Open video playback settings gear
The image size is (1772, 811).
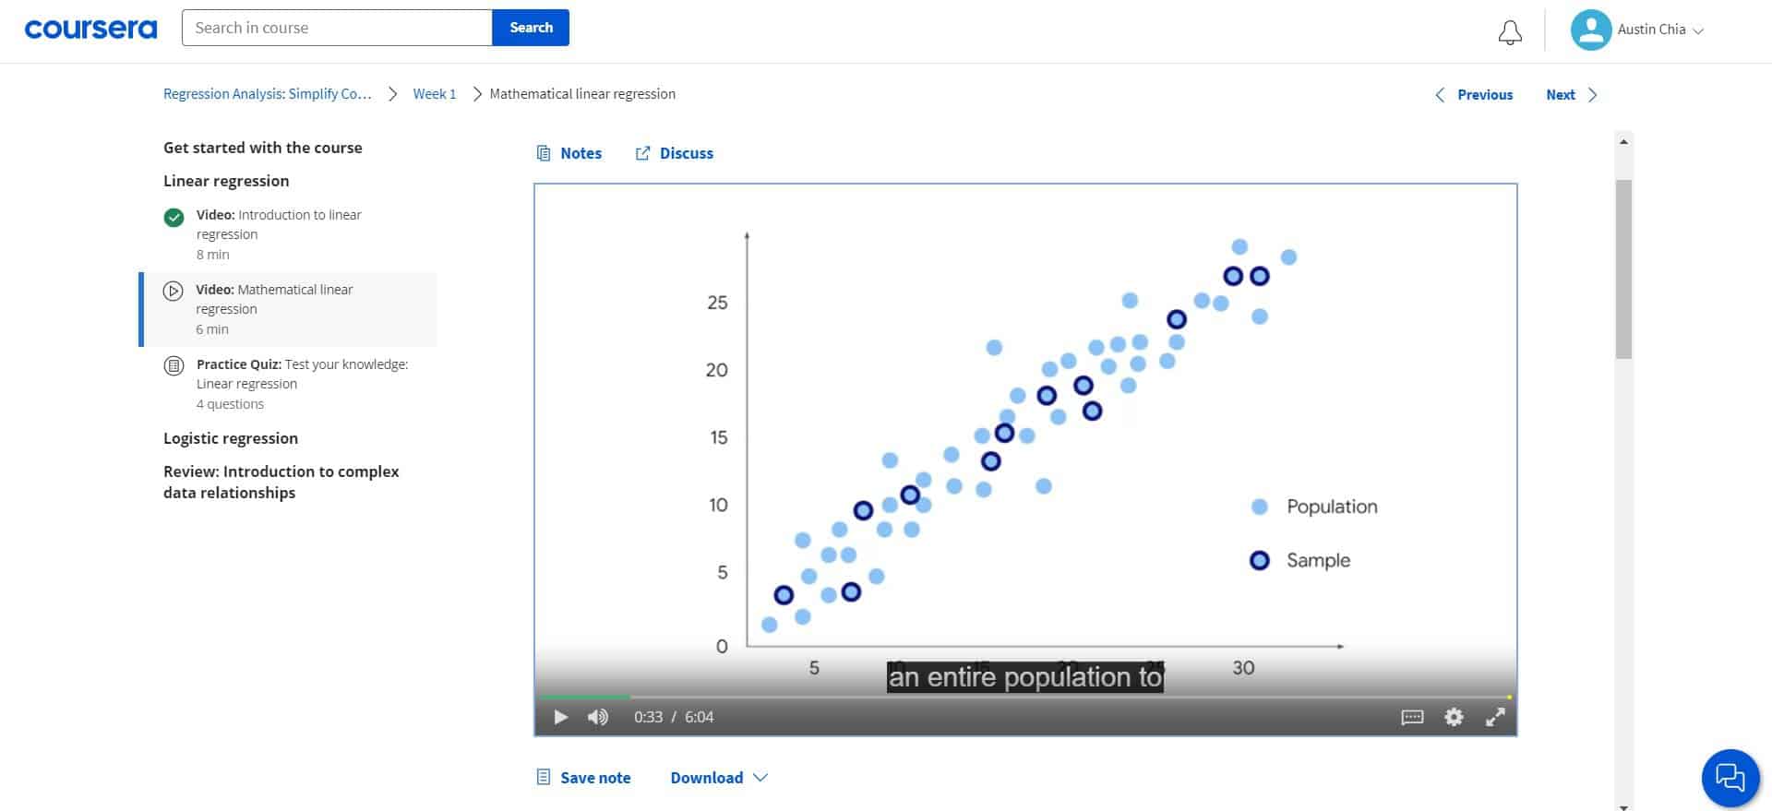(x=1454, y=717)
